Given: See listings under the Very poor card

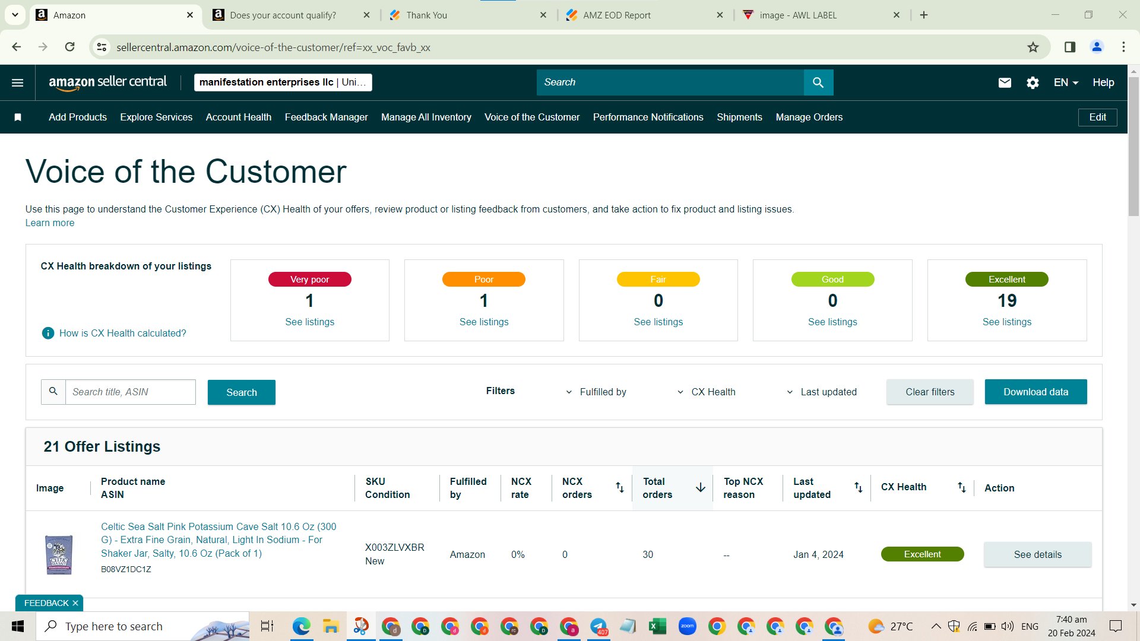Looking at the screenshot, I should [309, 322].
